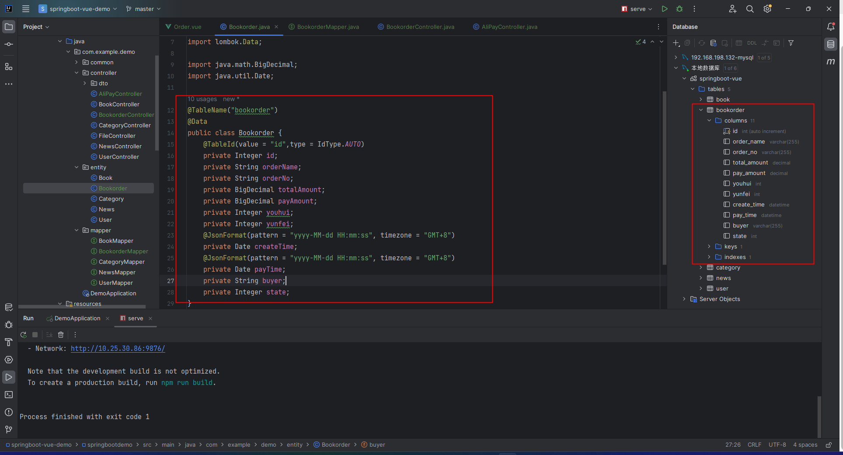Image resolution: width=843 pixels, height=455 pixels.
Task: Show more tool windows ellipsis
Action: [9, 84]
